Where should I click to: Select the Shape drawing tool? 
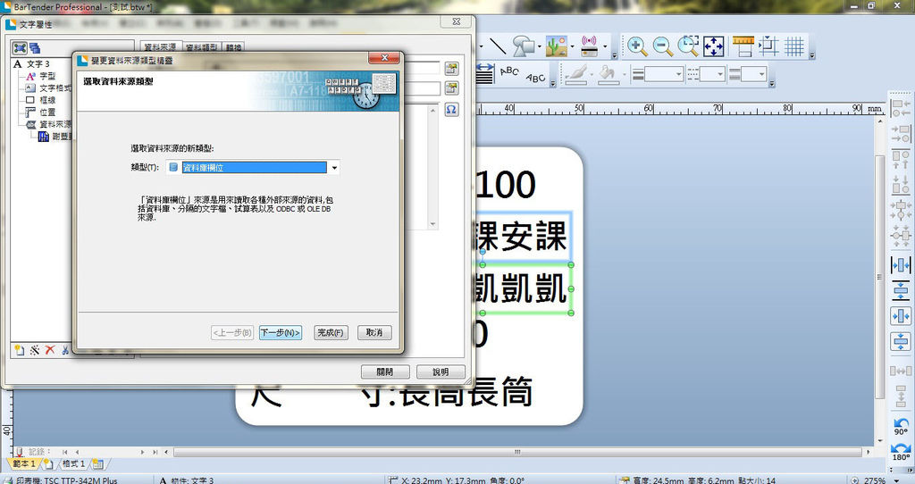[523, 46]
